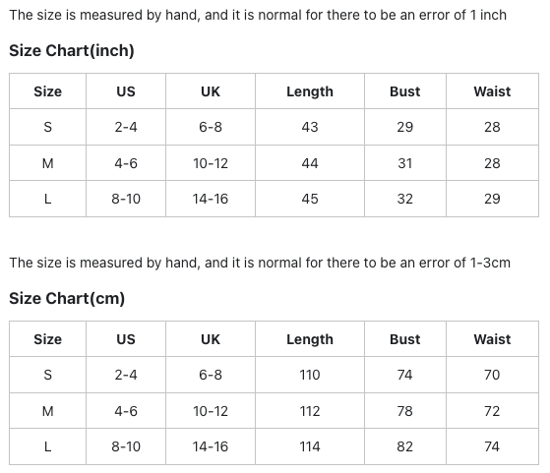Click waist value 72 in cm chart
The height and width of the screenshot is (473, 550).
[492, 411]
